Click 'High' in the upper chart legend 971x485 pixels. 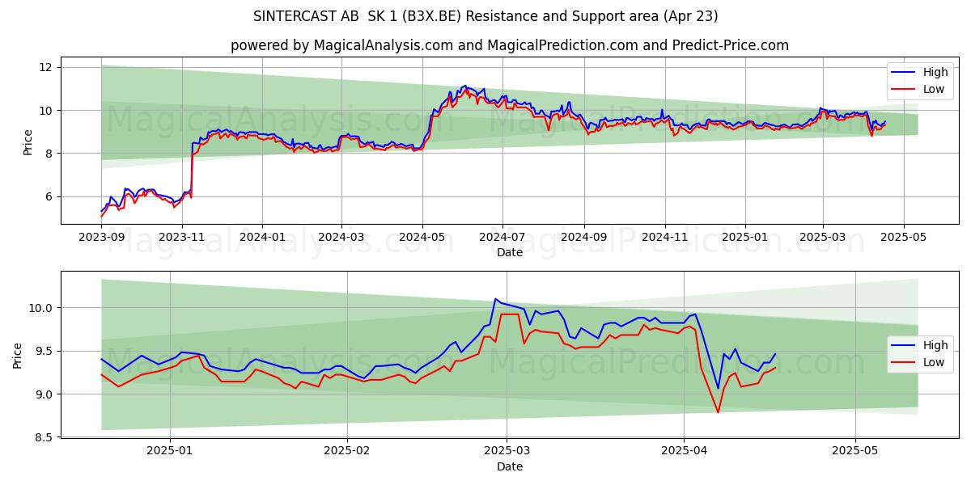click(x=935, y=72)
